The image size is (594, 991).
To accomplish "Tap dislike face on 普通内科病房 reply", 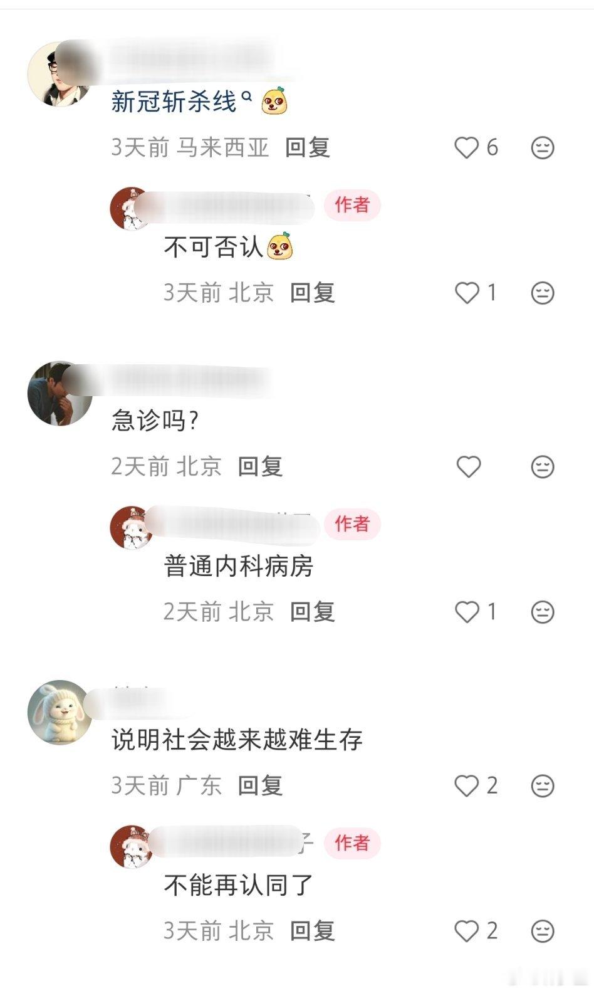I will point(542,612).
